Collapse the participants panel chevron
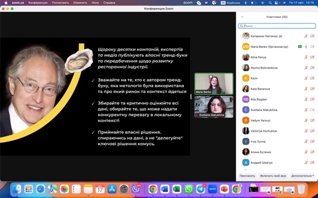The width and height of the screenshot is (318, 198). 242,17
